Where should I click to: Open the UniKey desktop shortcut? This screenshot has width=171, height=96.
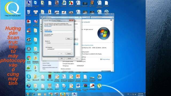point(36,13)
